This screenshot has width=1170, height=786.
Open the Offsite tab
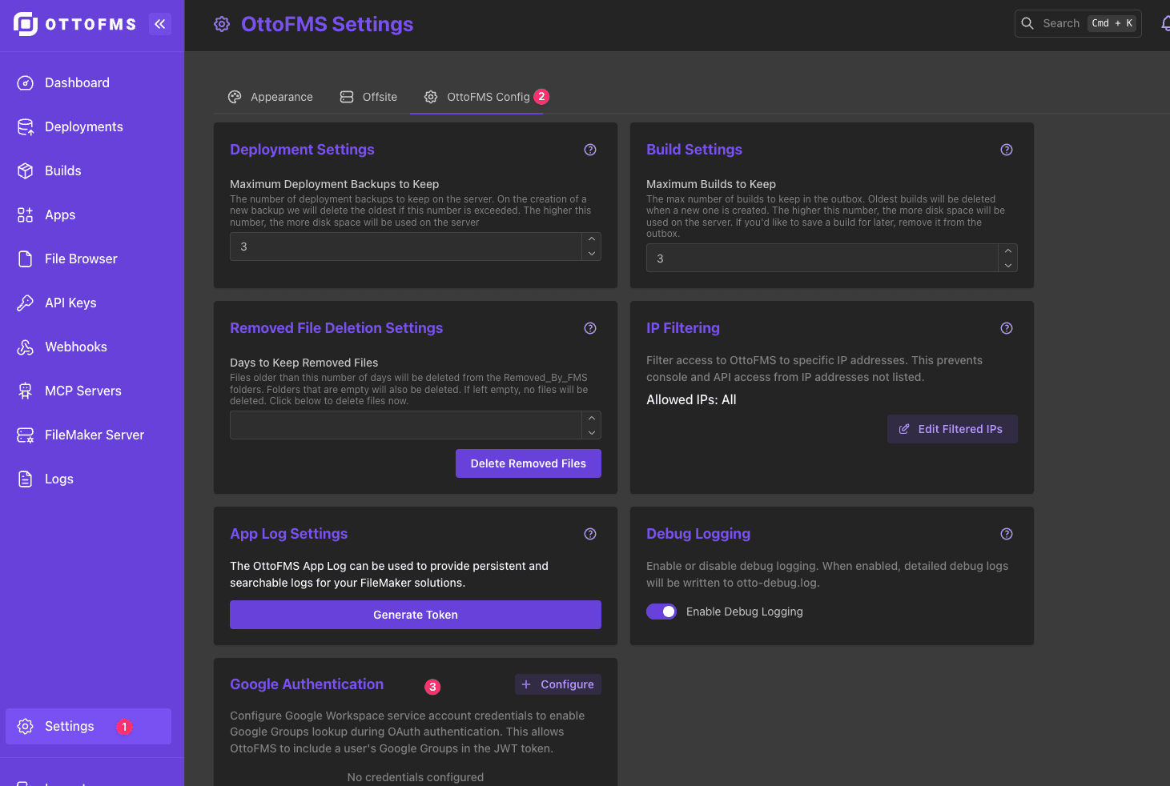point(368,97)
